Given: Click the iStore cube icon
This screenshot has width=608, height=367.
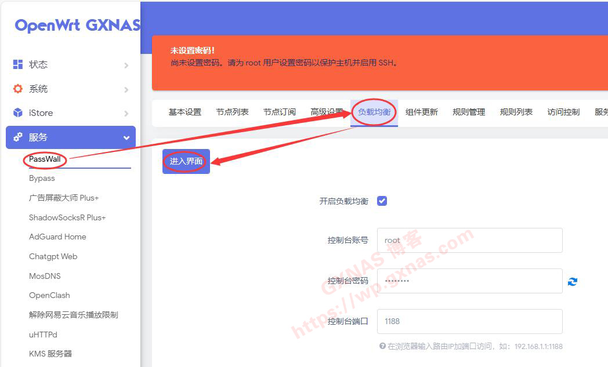Looking at the screenshot, I should 18,112.
